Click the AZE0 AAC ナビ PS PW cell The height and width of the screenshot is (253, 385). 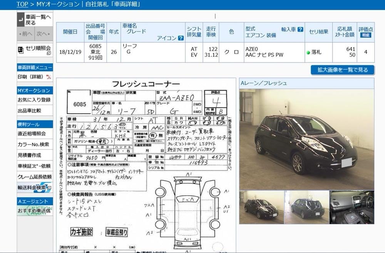tap(274, 52)
